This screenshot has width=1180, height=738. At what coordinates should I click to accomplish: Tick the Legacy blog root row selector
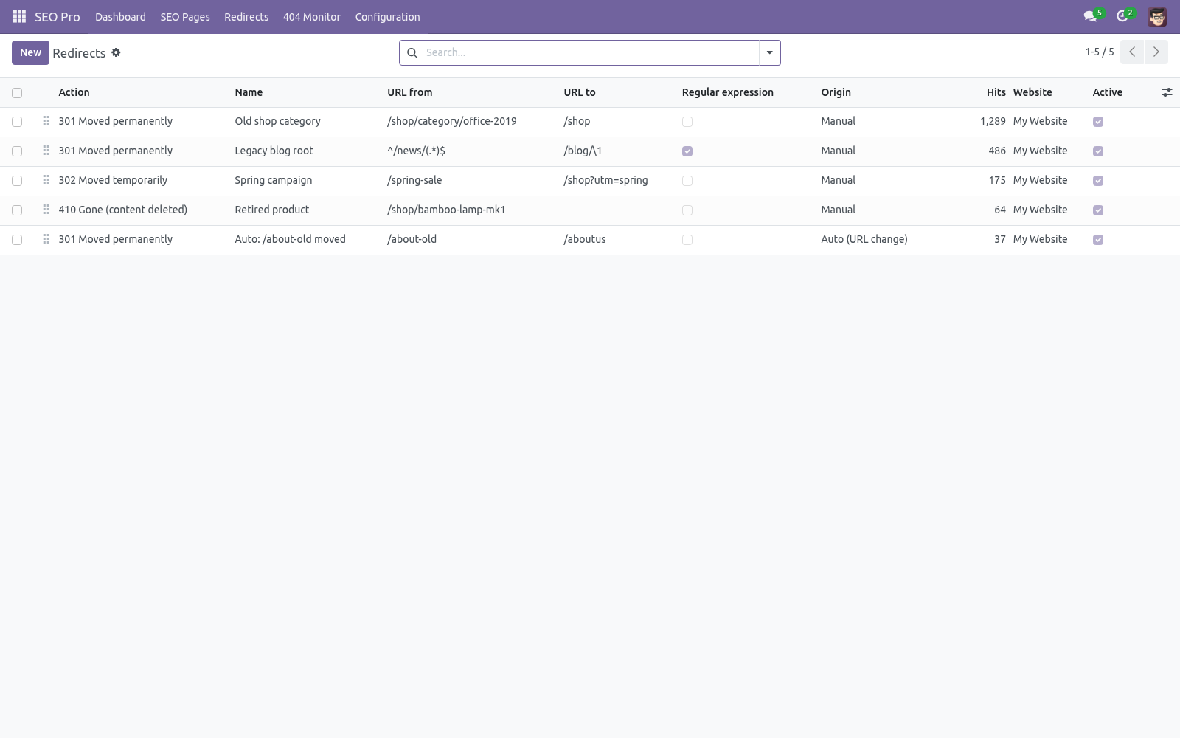coord(17,151)
